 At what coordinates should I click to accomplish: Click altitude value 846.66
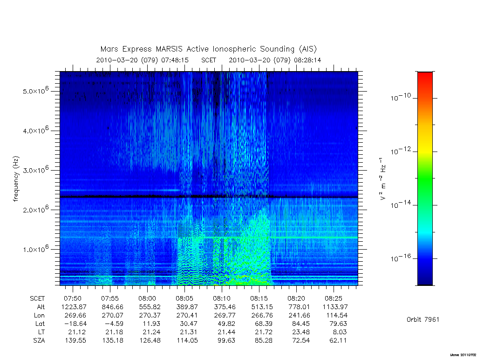(113, 307)
